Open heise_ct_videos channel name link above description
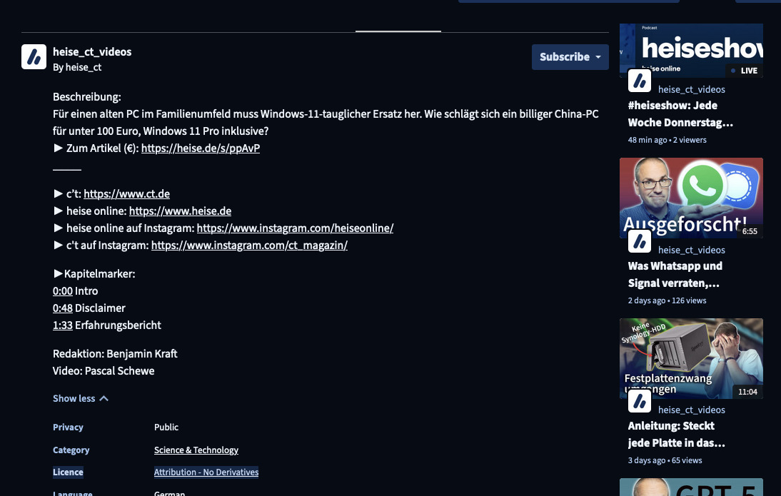 click(92, 52)
